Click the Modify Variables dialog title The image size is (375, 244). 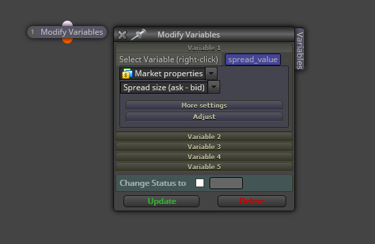click(188, 35)
